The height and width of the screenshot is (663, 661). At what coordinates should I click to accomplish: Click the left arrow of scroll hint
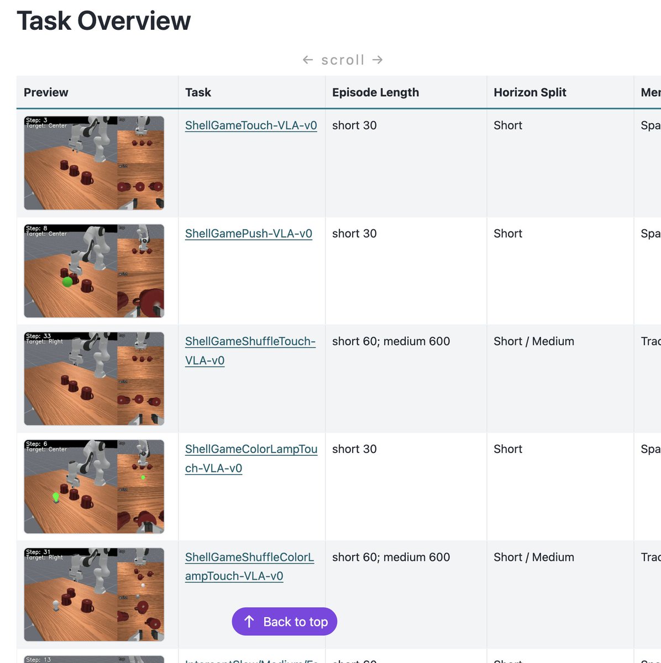[308, 60]
